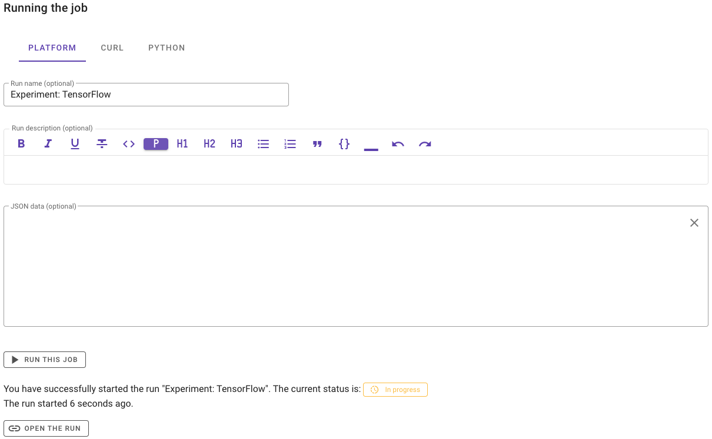This screenshot has width=712, height=439.
Task: Select paragraph style P button
Action: [156, 144]
